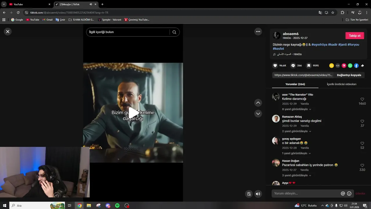Open File Explorer from taskbar
371x209 pixels.
point(89,206)
